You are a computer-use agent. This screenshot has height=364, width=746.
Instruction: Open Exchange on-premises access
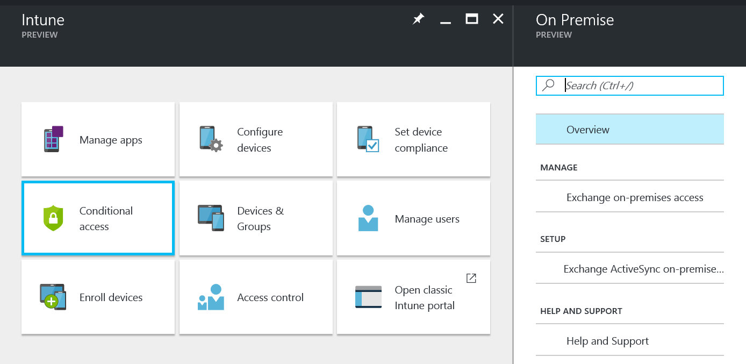click(634, 197)
